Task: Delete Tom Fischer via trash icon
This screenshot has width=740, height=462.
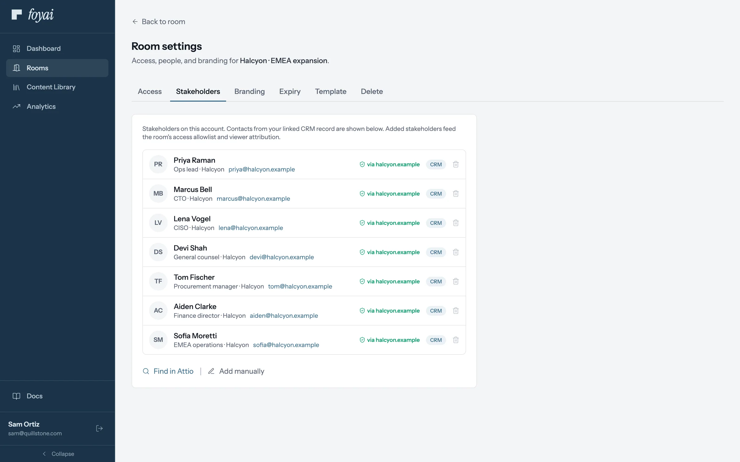Action: pyautogui.click(x=456, y=282)
